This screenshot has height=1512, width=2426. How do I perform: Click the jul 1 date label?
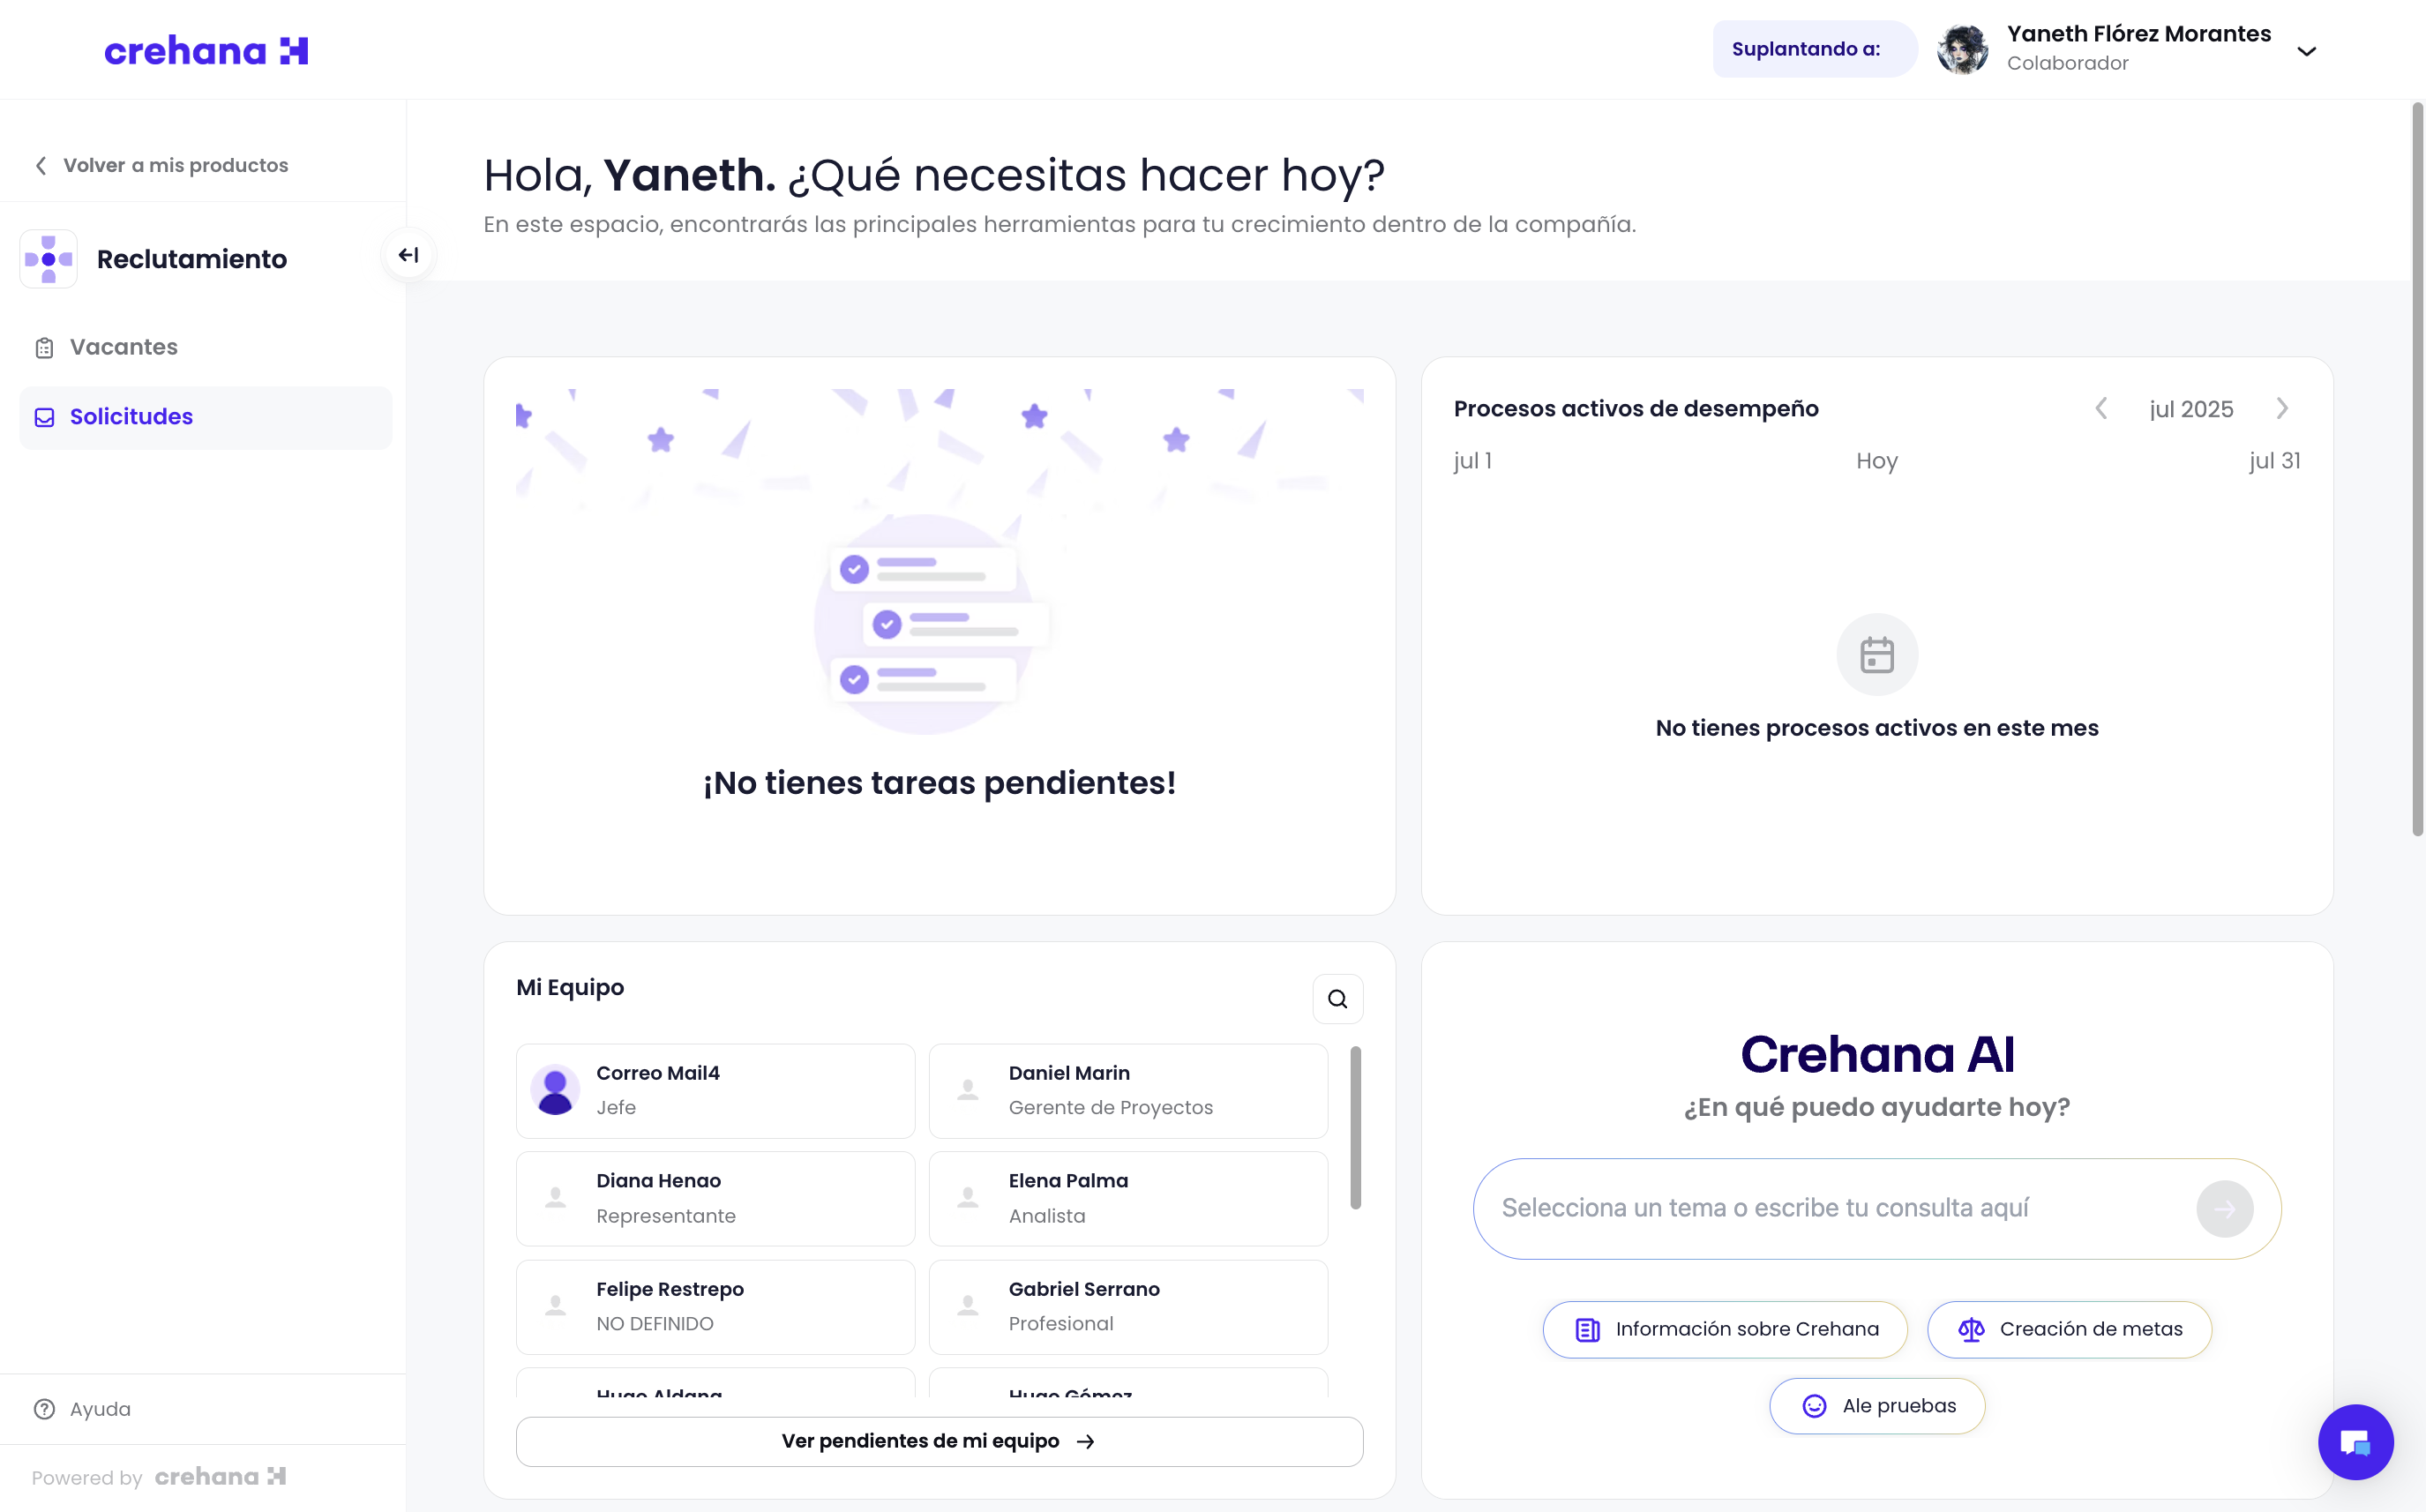click(x=1472, y=461)
